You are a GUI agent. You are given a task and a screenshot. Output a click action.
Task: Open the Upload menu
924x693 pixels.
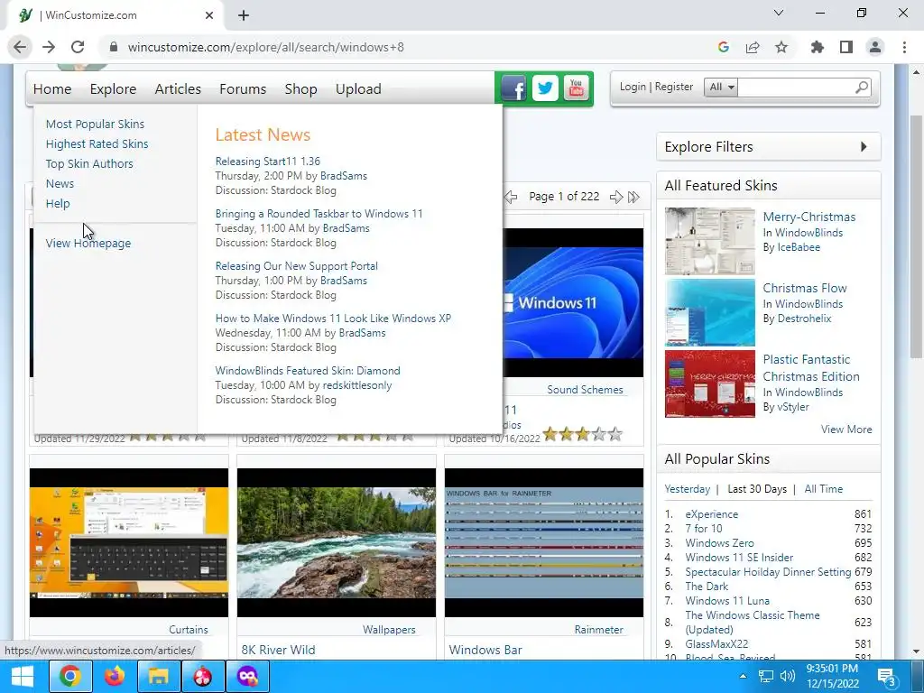point(358,89)
